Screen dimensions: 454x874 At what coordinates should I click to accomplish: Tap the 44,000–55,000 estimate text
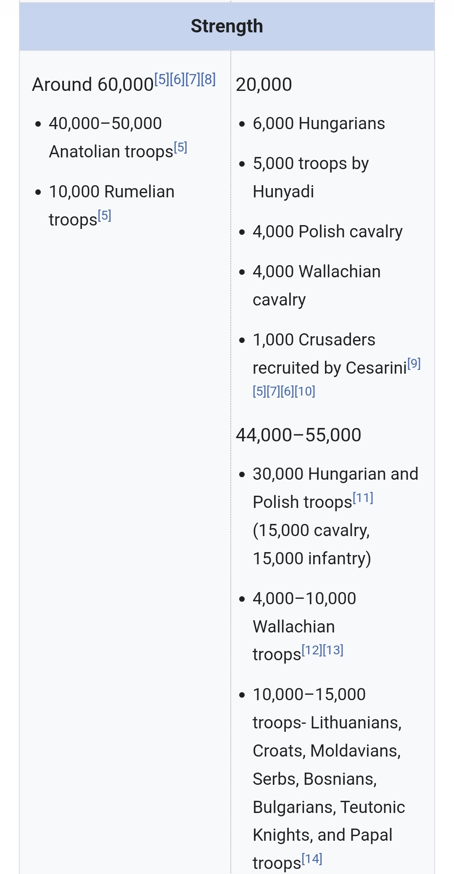coord(298,435)
